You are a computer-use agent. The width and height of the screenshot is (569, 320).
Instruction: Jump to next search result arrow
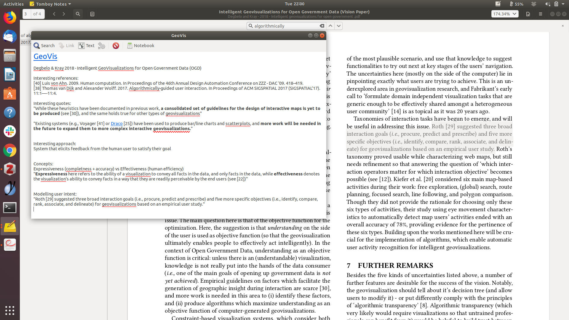click(x=339, y=26)
